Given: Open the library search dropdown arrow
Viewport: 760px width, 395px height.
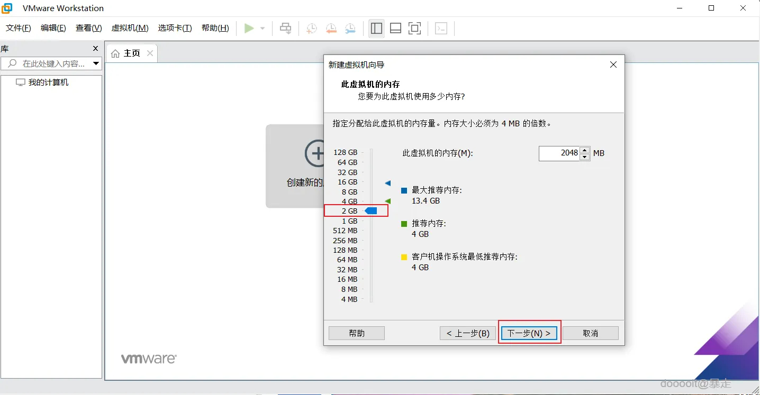Looking at the screenshot, I should [96, 63].
